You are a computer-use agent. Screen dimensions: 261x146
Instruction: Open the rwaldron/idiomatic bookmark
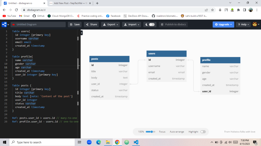point(165,16)
